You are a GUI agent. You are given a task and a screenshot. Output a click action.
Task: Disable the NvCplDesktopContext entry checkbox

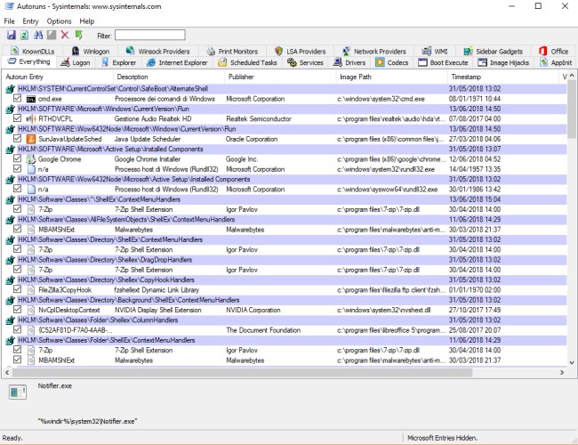pos(17,309)
